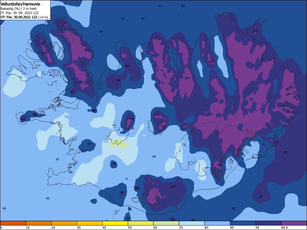Pick the 40–50 bright yellow legend swatch

(115, 223)
